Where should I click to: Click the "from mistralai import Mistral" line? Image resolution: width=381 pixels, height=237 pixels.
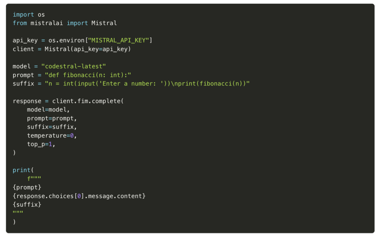tap(65, 23)
